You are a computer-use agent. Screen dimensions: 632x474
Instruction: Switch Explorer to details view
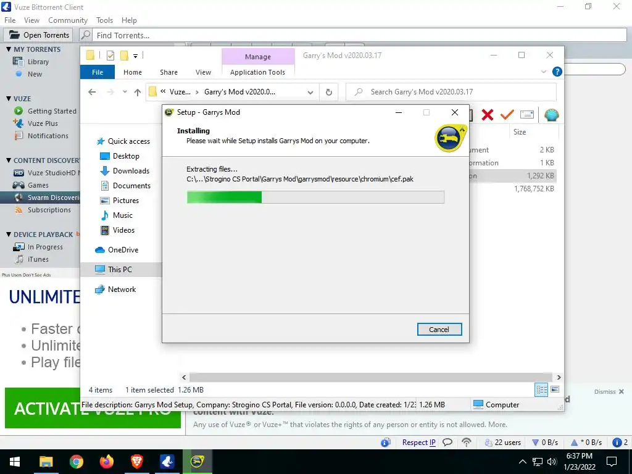[541, 389]
